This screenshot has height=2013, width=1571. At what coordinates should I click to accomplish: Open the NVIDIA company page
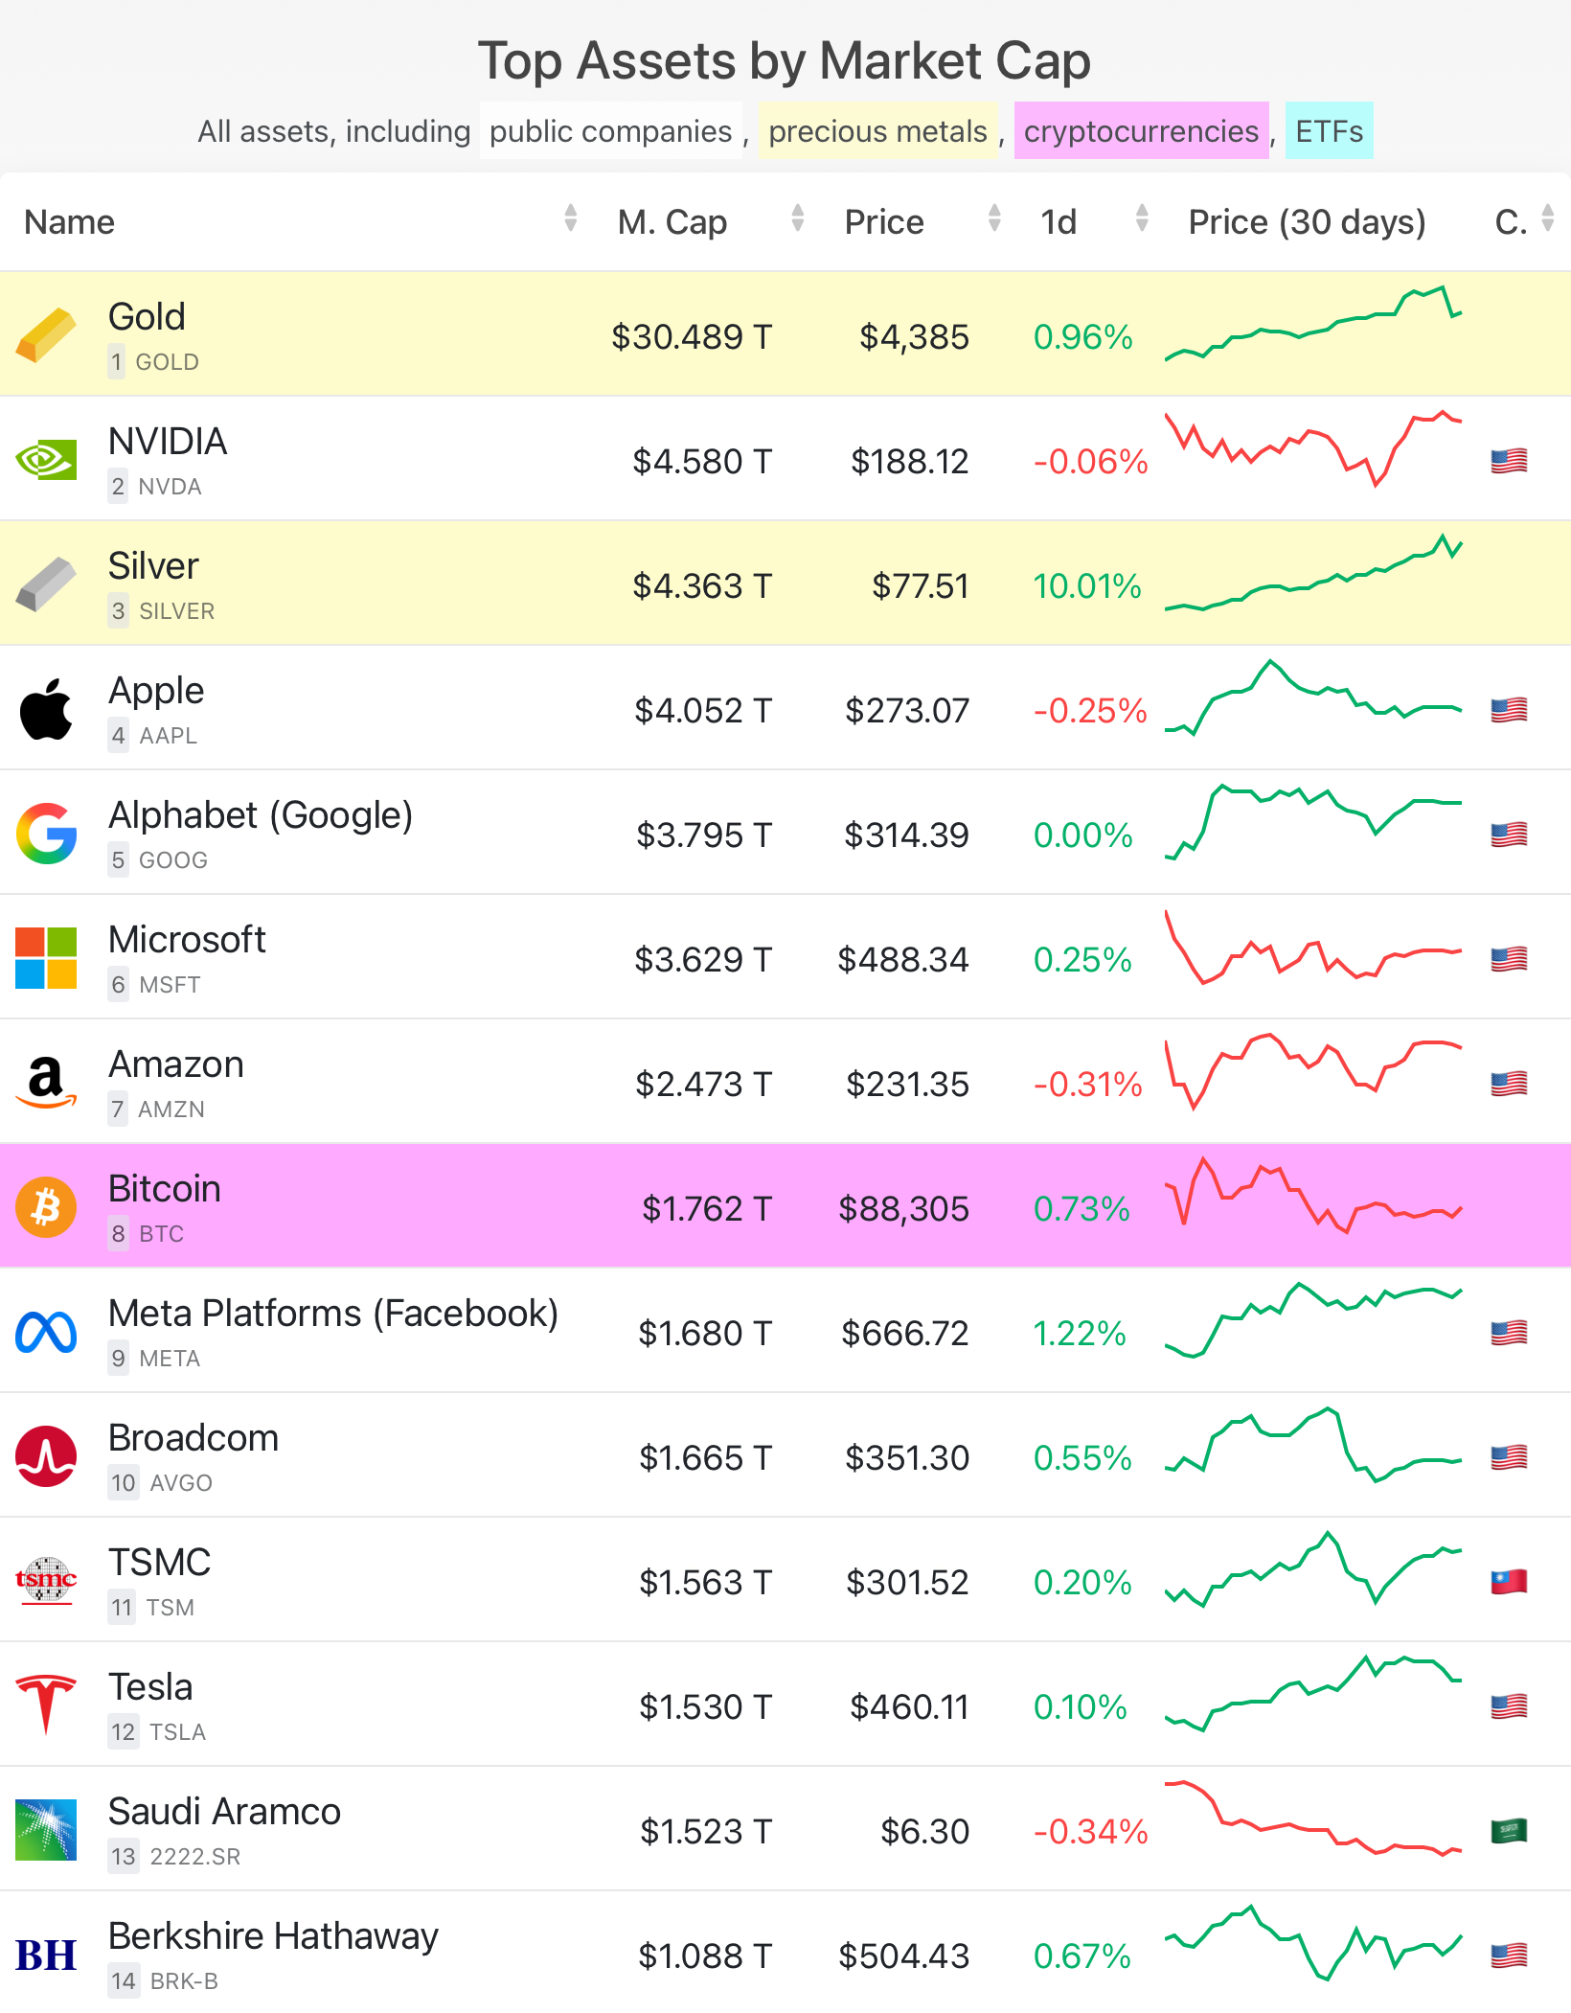[x=168, y=442]
